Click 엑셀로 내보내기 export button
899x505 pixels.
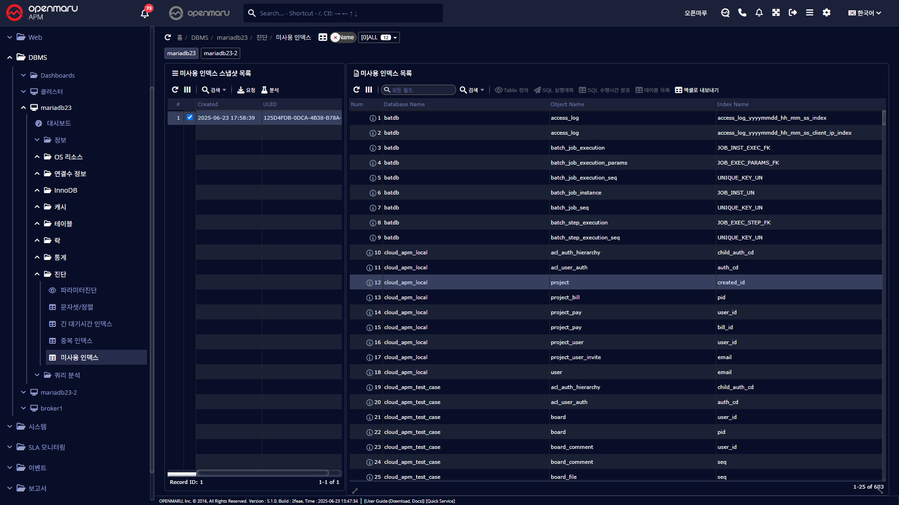pyautogui.click(x=697, y=90)
